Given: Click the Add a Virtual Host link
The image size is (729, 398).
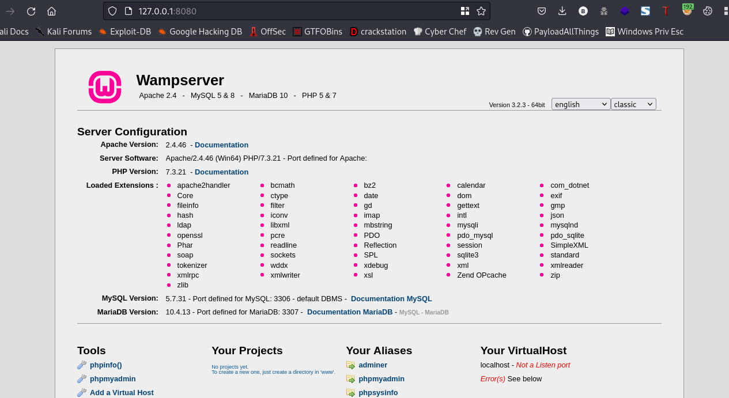Looking at the screenshot, I should [x=122, y=393].
